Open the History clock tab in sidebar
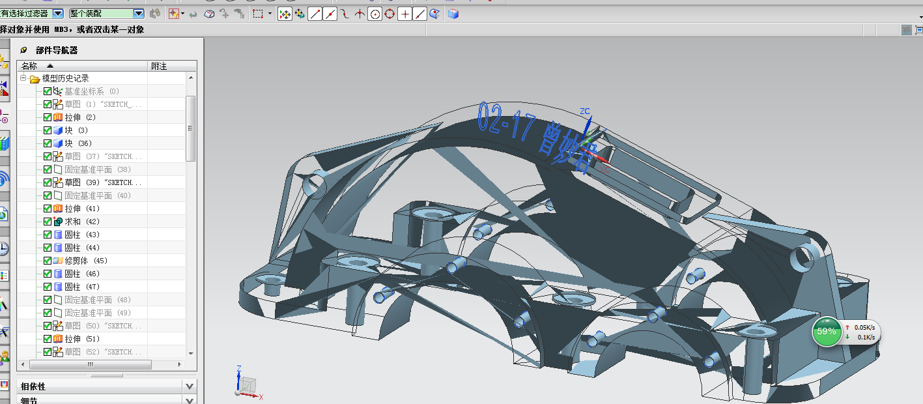Viewport: 923px width, 404px height. (x=4, y=248)
